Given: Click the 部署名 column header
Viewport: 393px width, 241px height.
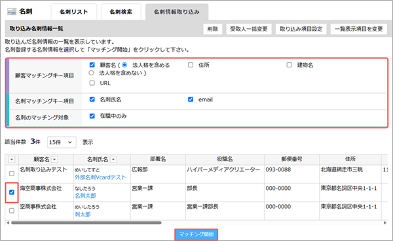Looking at the screenshot, I should point(158,159).
